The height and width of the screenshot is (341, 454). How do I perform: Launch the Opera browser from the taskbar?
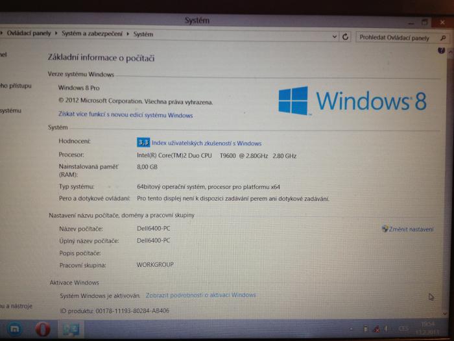click(43, 329)
